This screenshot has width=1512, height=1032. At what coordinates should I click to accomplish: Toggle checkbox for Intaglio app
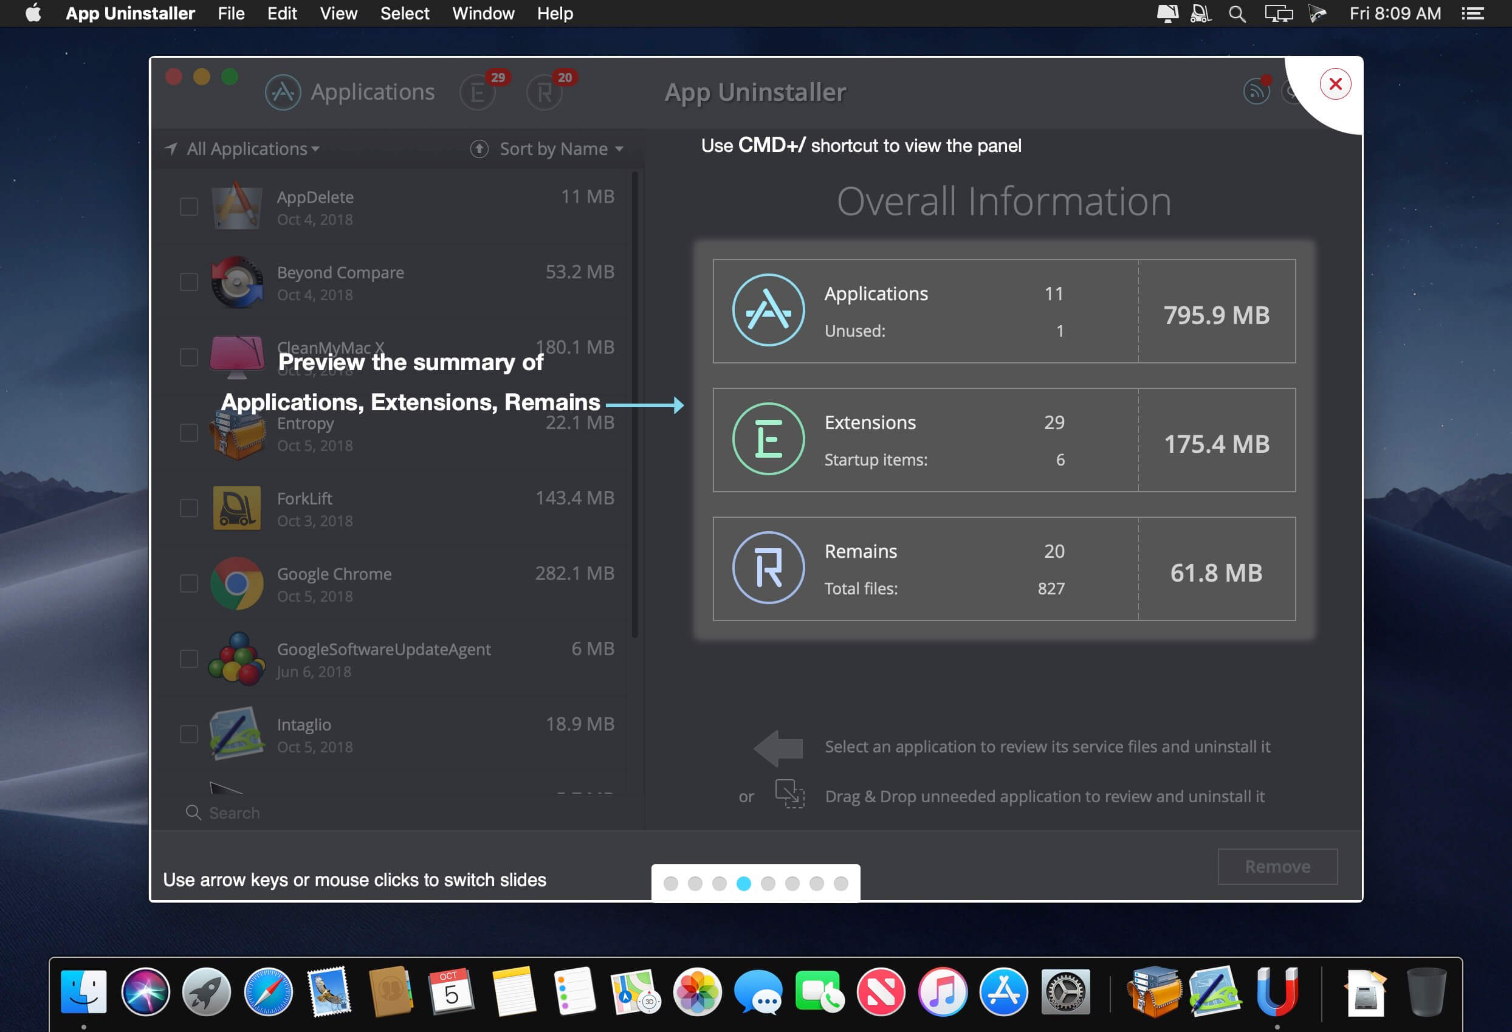click(x=187, y=735)
